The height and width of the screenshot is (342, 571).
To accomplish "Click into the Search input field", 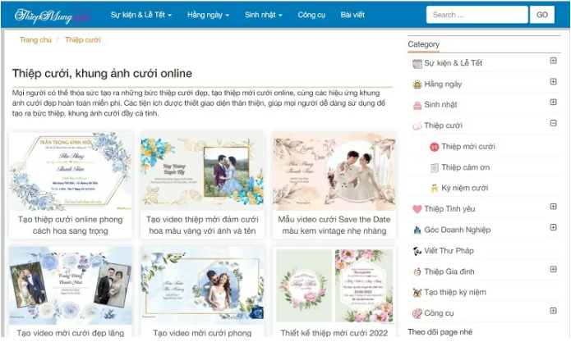I will click(477, 15).
